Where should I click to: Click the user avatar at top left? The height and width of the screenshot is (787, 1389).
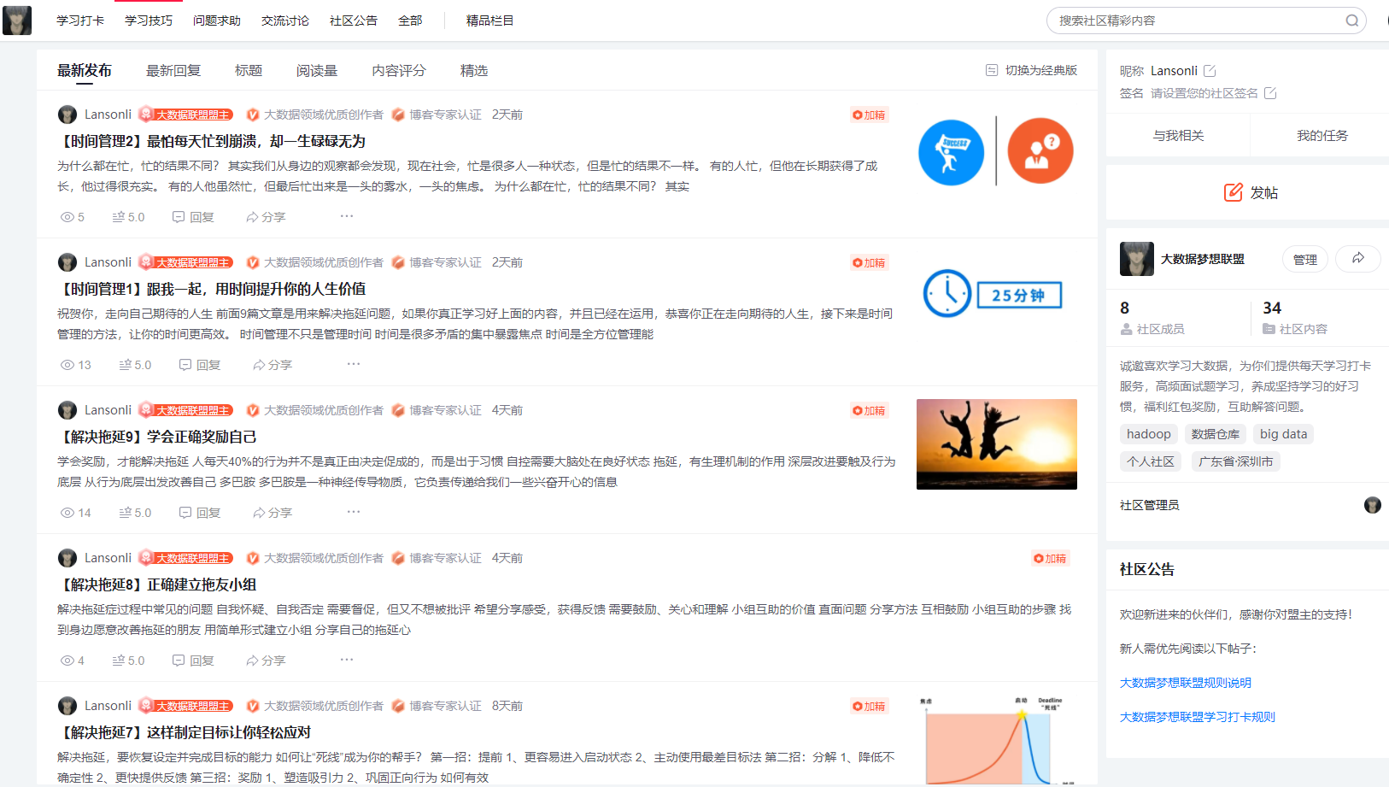17,20
